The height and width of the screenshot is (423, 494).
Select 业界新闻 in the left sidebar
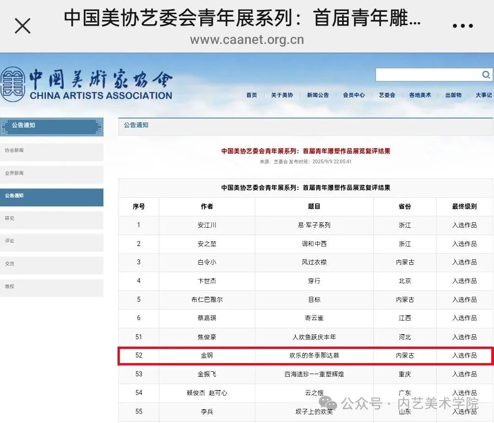click(51, 174)
